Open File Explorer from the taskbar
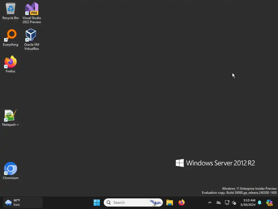The image size is (278, 209). point(170,202)
